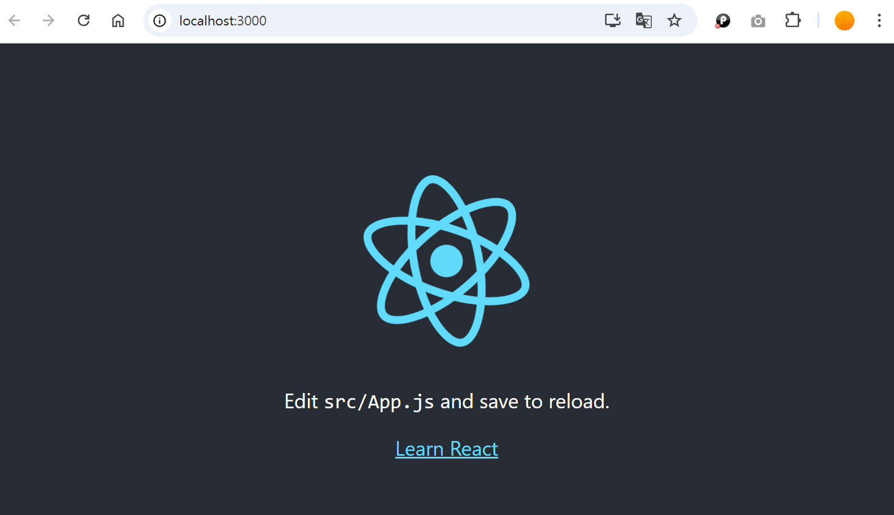Go forward to the next page
894x515 pixels.
click(49, 21)
